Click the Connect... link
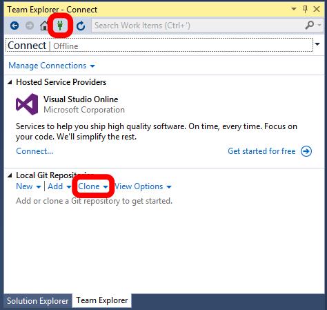 point(34,151)
